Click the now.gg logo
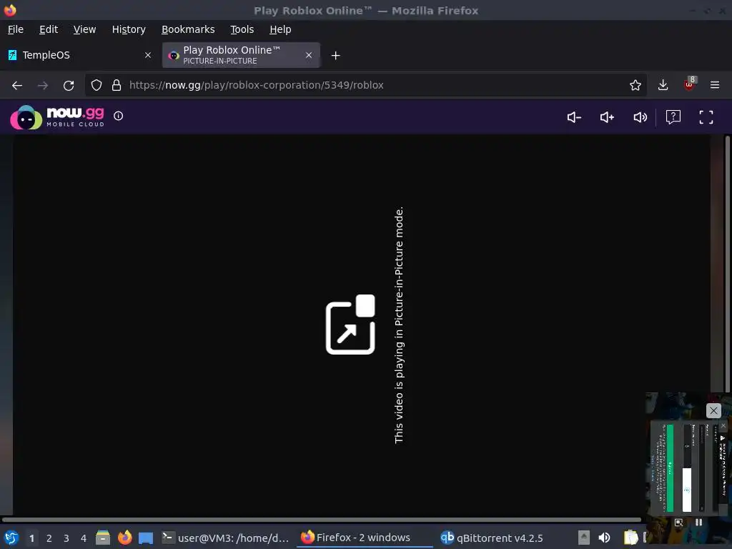This screenshot has width=732, height=549. click(57, 117)
